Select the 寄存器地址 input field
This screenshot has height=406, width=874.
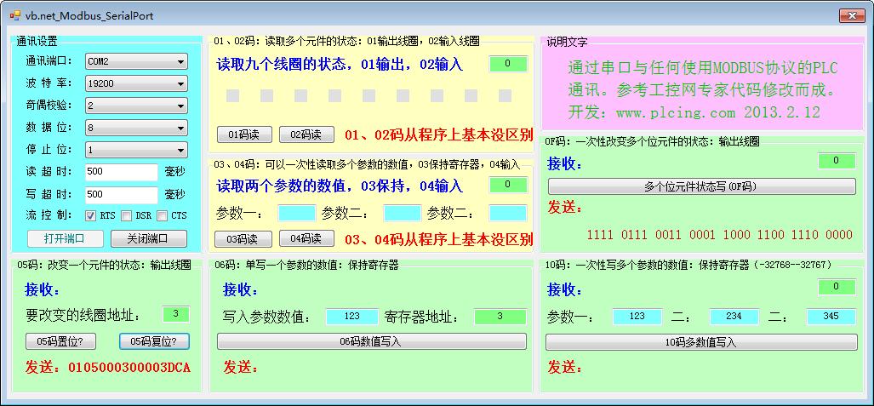click(x=500, y=317)
